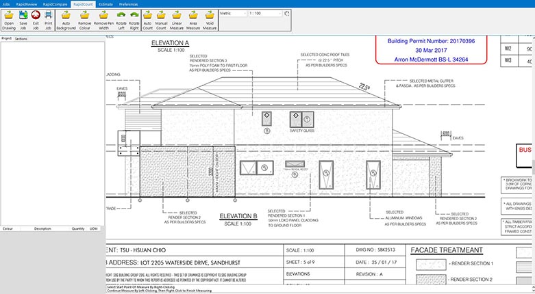
Task: Click the UOM column header
Action: 93,228
